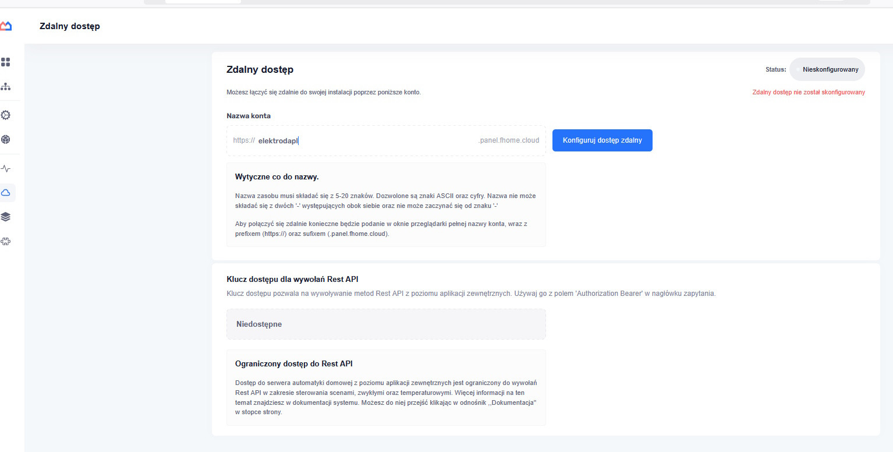Open the settings gear icon in sidebar
The image size is (893, 452).
pos(6,115)
